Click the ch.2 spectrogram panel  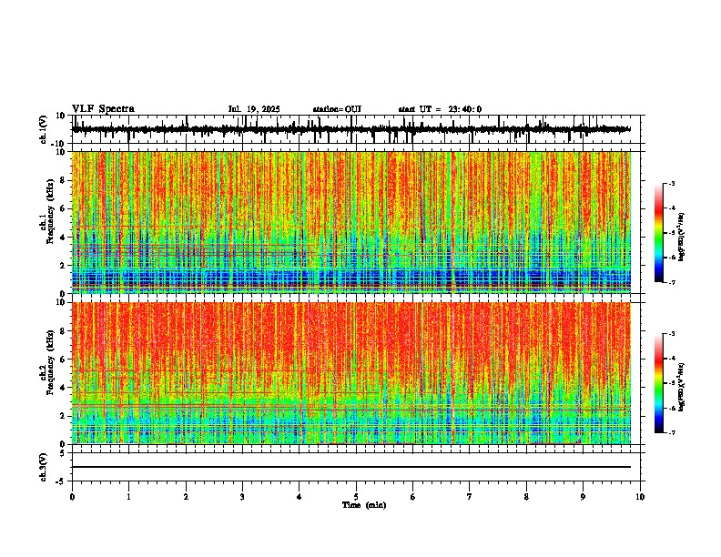point(351,373)
